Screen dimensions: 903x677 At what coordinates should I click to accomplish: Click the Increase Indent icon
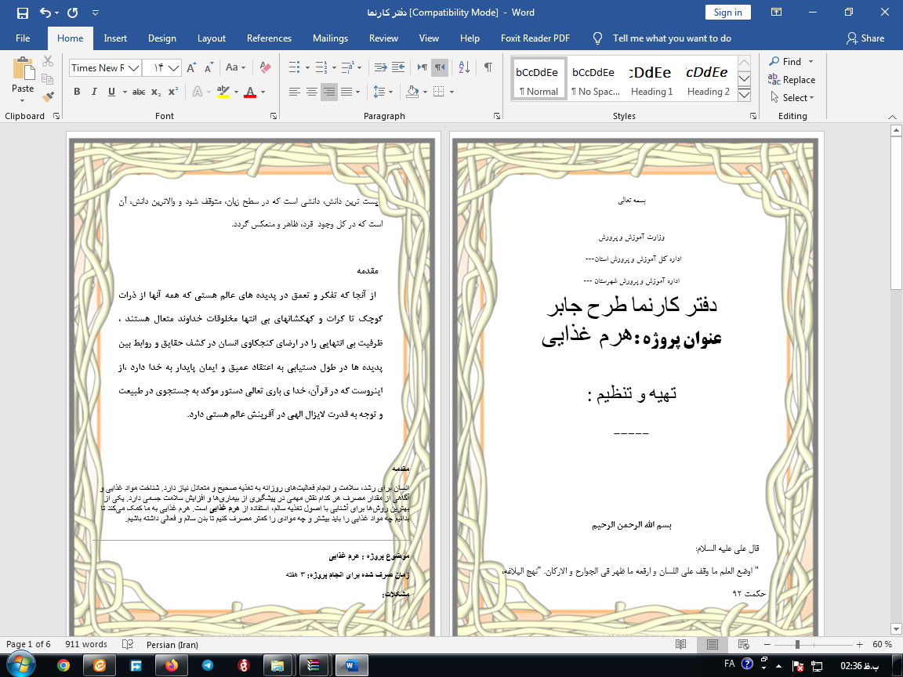[x=397, y=67]
